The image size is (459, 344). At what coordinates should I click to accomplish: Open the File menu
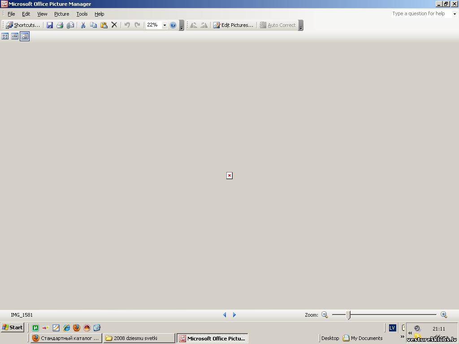point(11,14)
